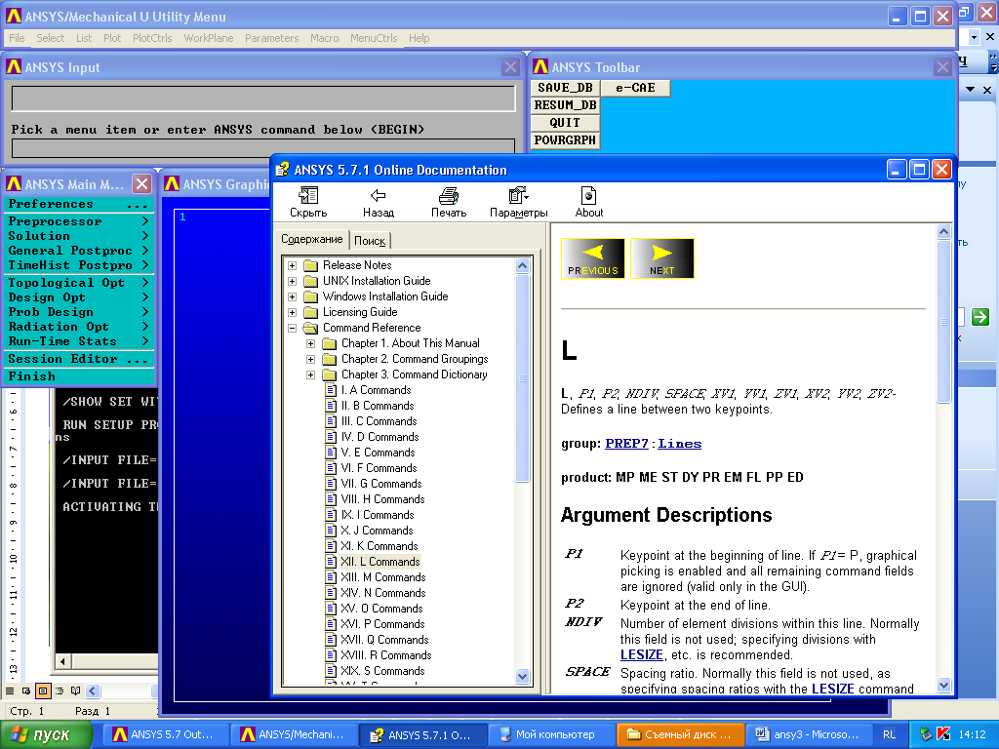Click the RESUM_DB toolbar button

pyautogui.click(x=565, y=105)
